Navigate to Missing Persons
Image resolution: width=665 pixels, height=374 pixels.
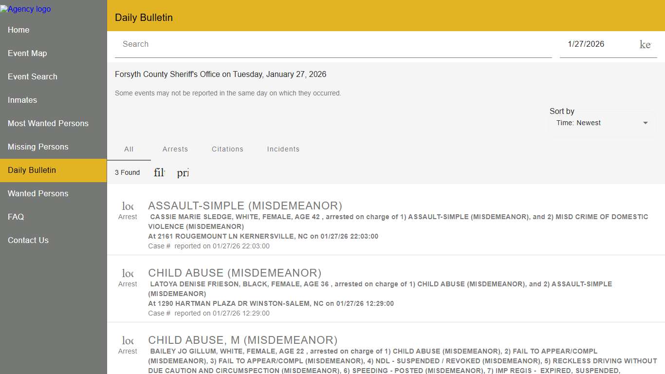coord(38,147)
